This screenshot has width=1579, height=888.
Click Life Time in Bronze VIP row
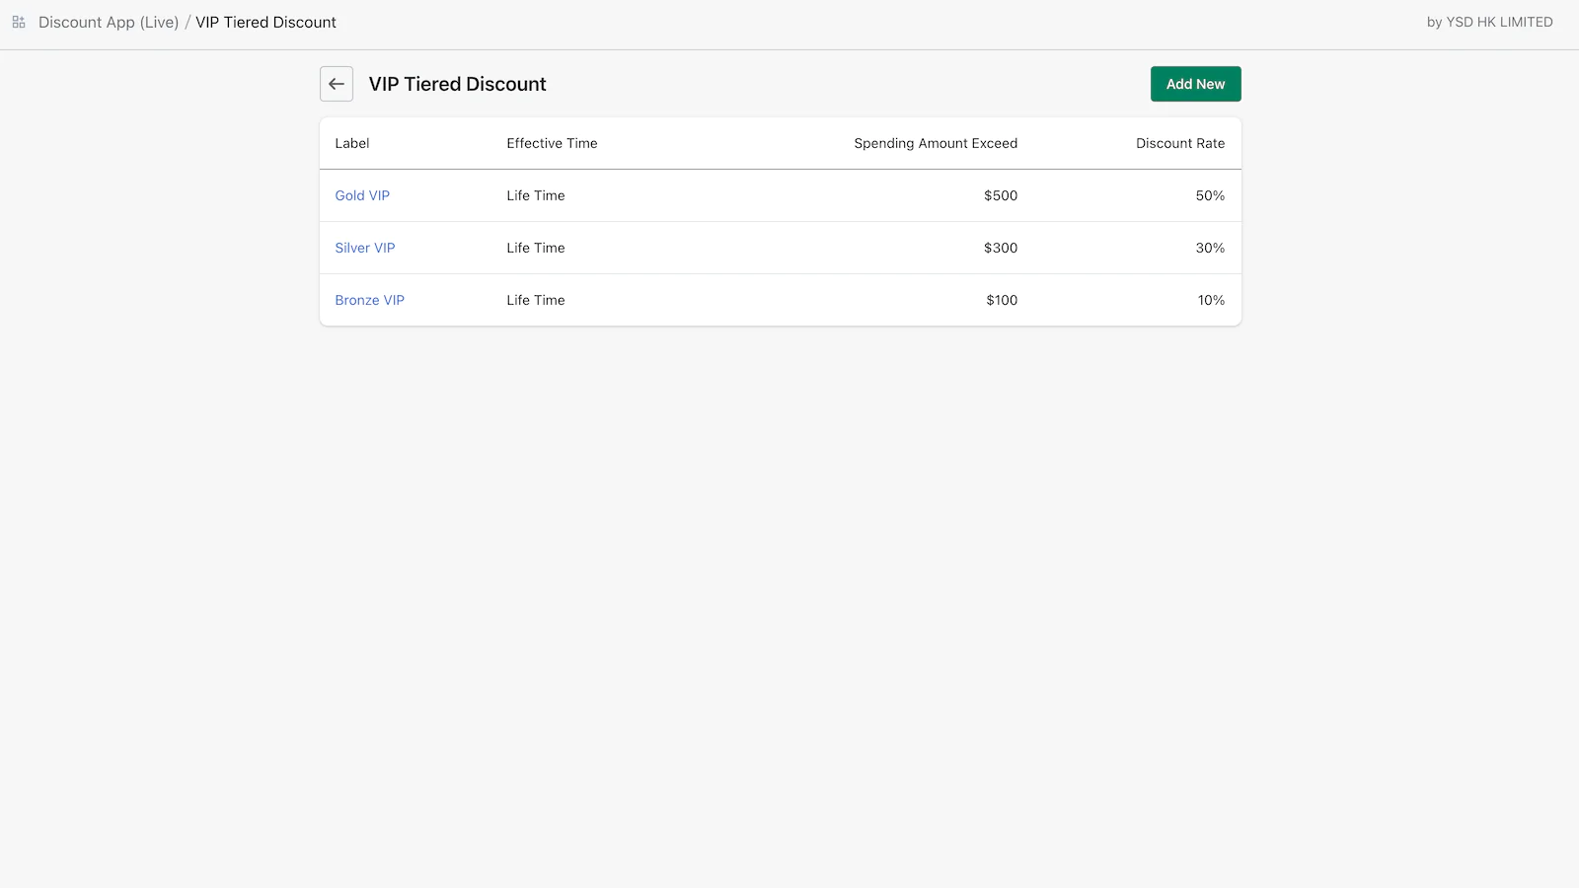tap(536, 300)
